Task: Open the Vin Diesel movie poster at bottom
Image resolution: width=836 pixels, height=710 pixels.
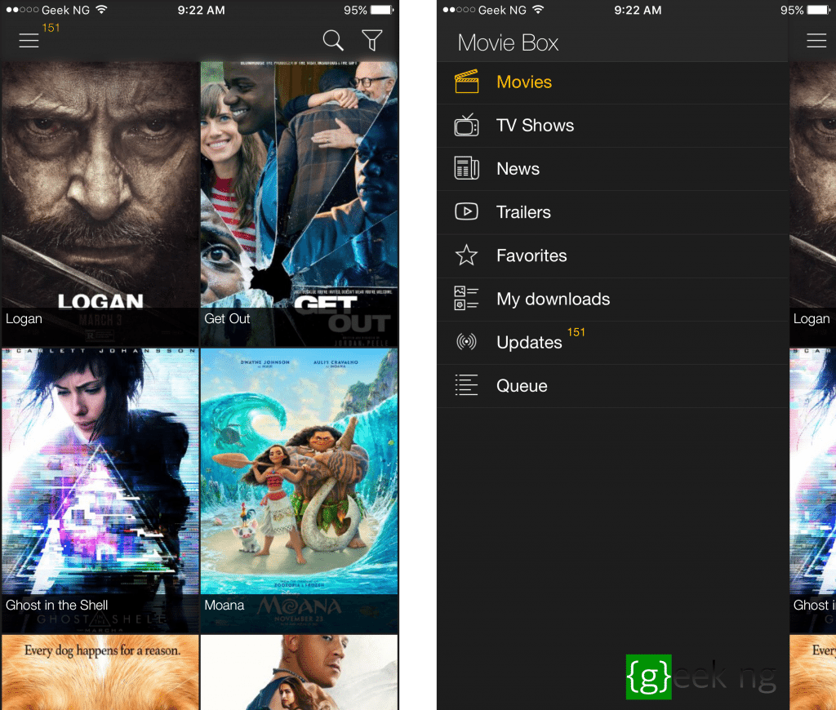Action: 299,672
